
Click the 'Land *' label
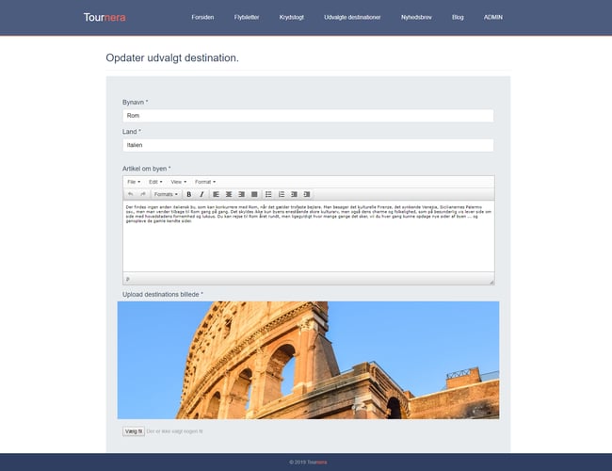132,132
